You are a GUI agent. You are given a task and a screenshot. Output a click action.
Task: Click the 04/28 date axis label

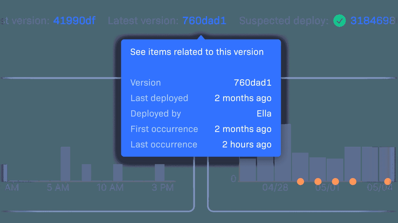tap(275, 188)
